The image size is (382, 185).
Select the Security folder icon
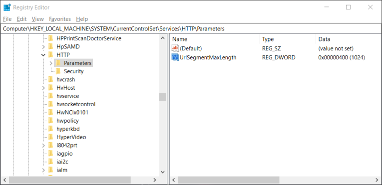tap(58, 71)
